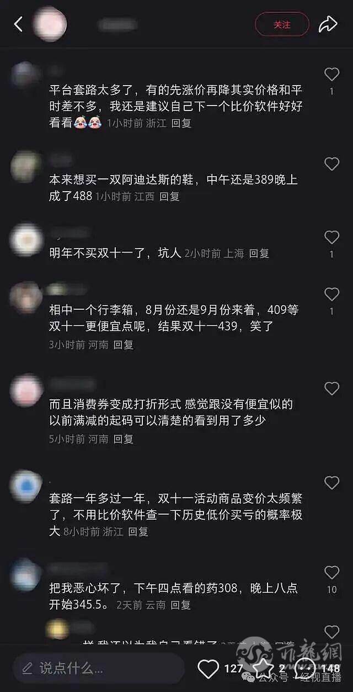Like the 药308 medicine price comment
The width and height of the screenshot is (353, 692).
(x=331, y=573)
